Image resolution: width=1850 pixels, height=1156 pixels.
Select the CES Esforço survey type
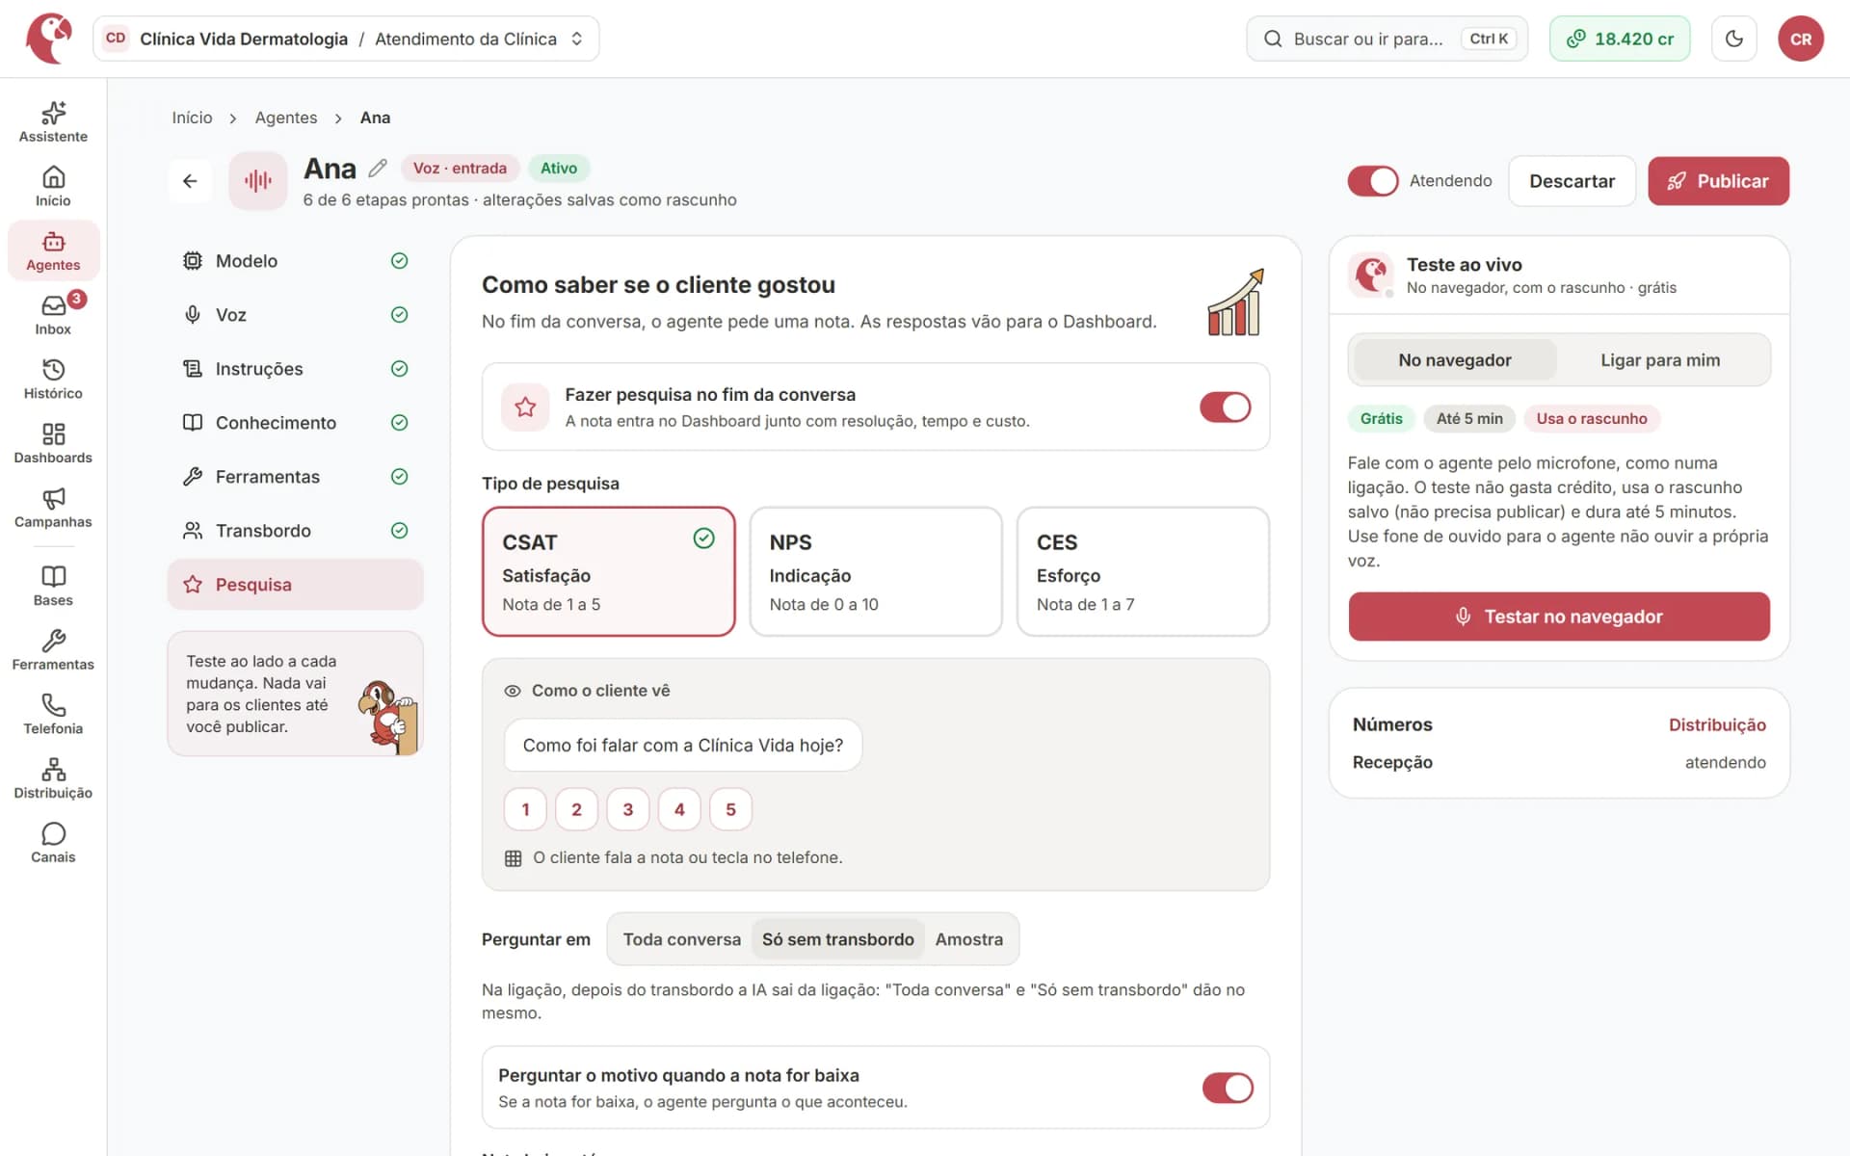pyautogui.click(x=1143, y=571)
